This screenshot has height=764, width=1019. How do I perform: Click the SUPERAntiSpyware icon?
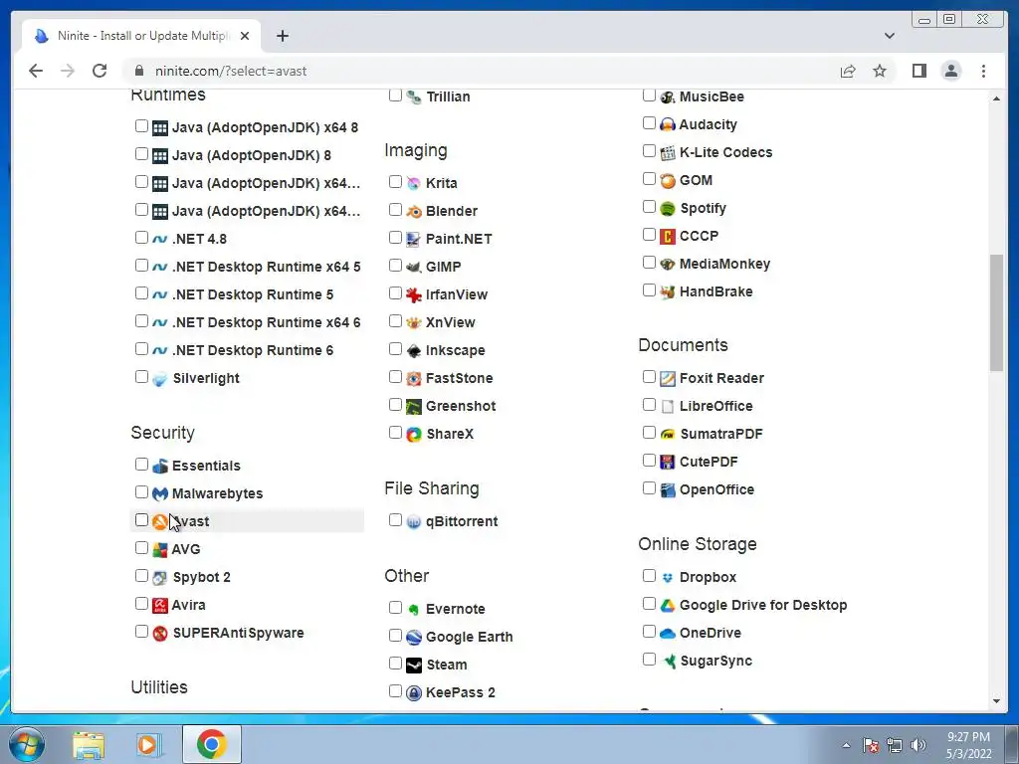(x=160, y=634)
